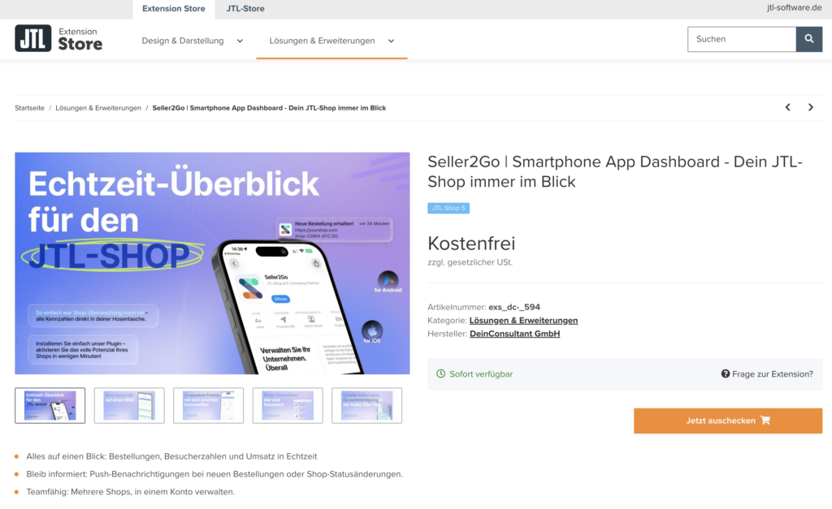Click the zzgl. gesetzlicher USt. note

point(470,262)
